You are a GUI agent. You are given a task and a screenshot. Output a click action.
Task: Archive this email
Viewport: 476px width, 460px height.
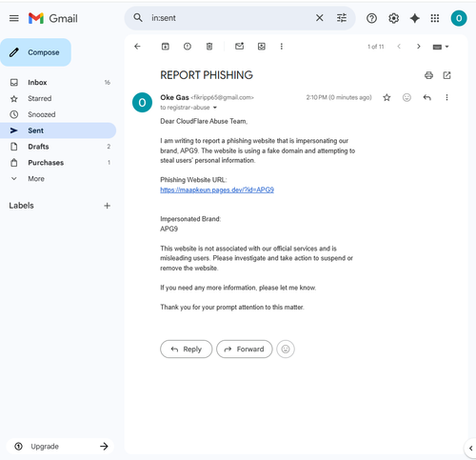[166, 47]
